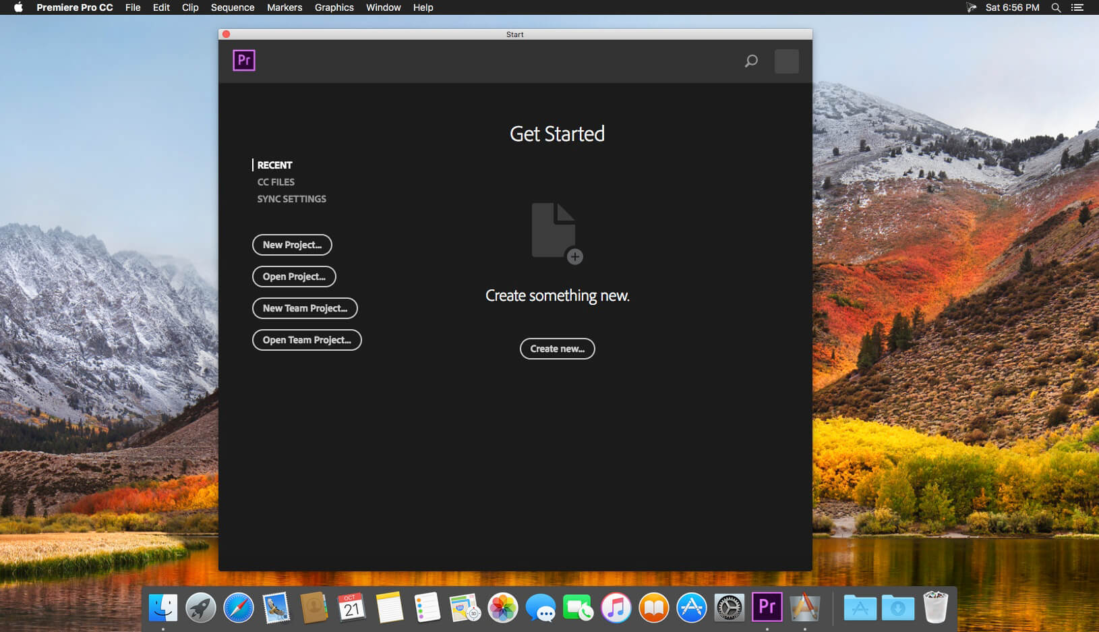
Task: Open the File menu
Action: click(133, 7)
